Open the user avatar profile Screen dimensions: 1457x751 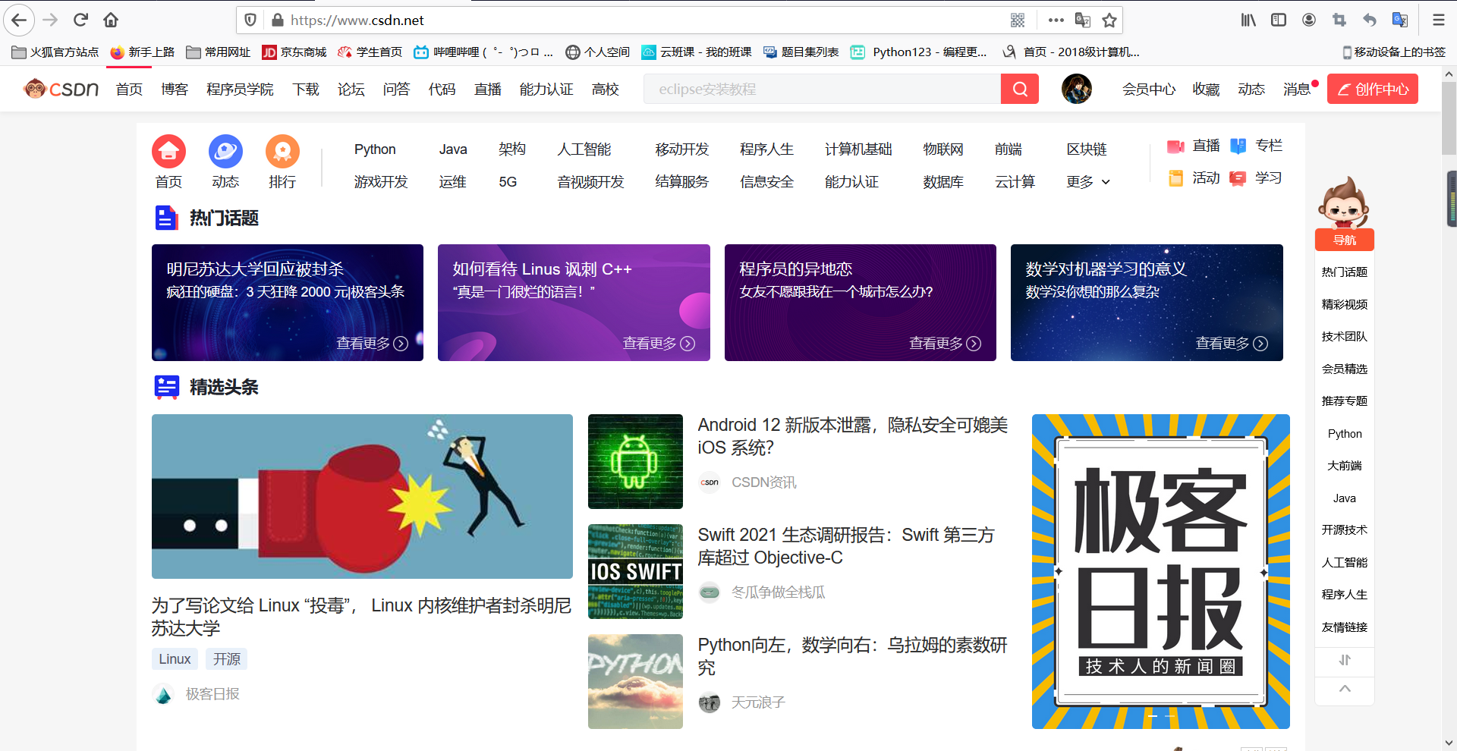1076,89
